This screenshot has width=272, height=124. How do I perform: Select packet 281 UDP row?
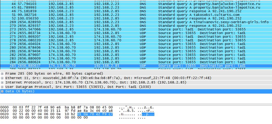click(x=136, y=51)
